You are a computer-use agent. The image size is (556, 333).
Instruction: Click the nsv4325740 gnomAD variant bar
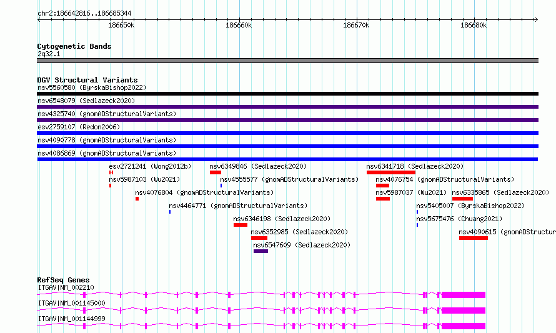(x=287, y=120)
